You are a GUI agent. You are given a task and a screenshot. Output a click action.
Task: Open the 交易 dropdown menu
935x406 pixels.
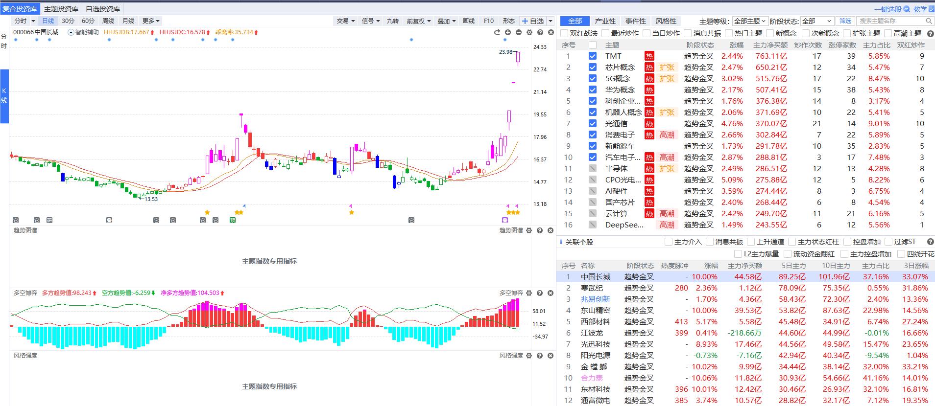[x=345, y=21]
